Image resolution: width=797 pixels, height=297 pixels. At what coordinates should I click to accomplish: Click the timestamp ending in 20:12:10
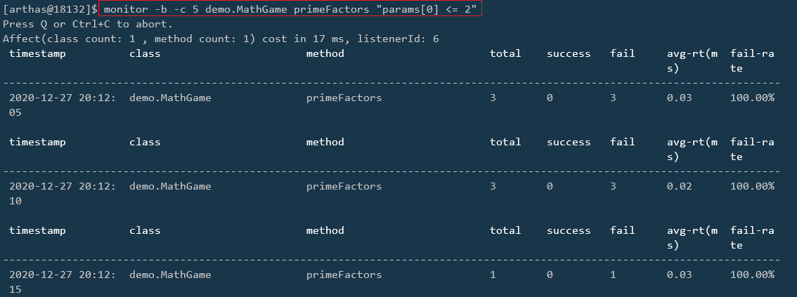63,193
